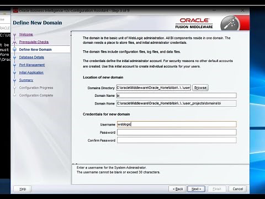Click the Configuration Progress step label

36,88
